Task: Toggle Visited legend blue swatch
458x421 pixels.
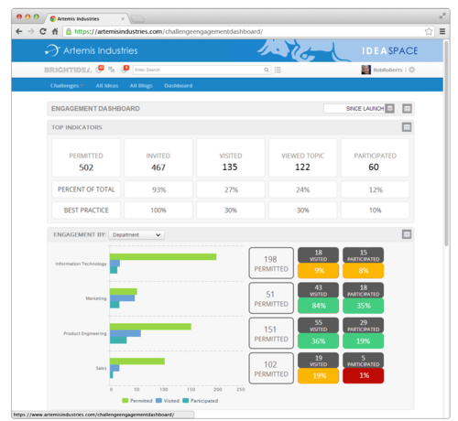Action: [158, 401]
